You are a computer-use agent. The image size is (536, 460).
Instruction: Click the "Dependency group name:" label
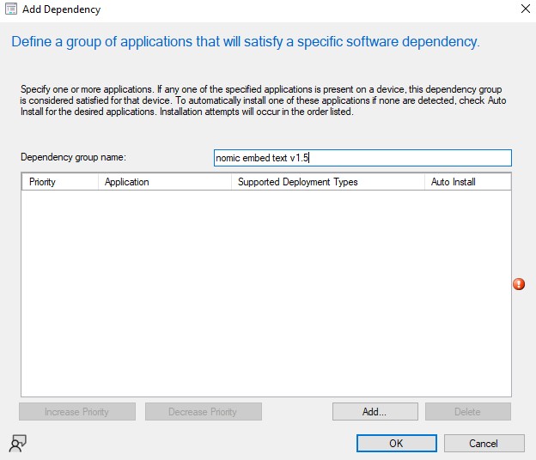73,158
